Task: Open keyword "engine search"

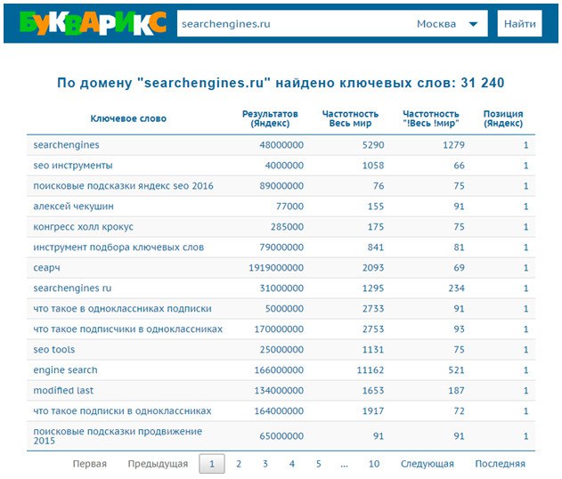Action: tap(65, 370)
